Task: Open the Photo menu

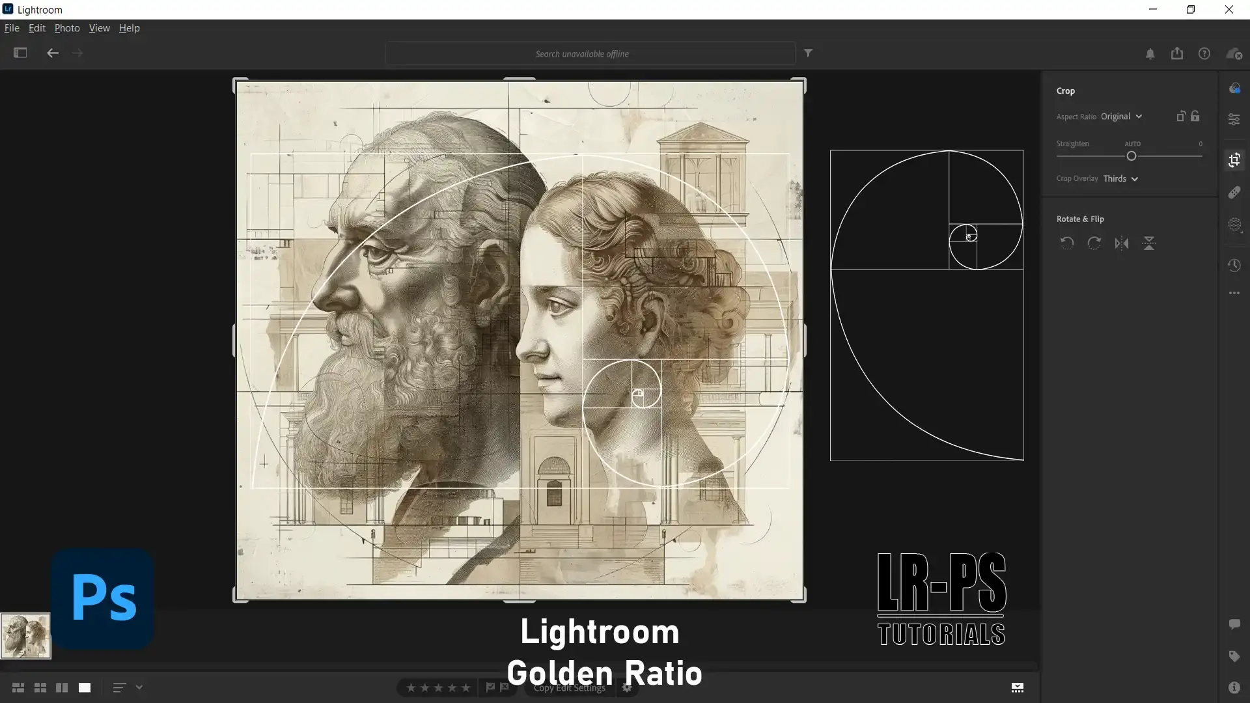Action: coord(67,28)
